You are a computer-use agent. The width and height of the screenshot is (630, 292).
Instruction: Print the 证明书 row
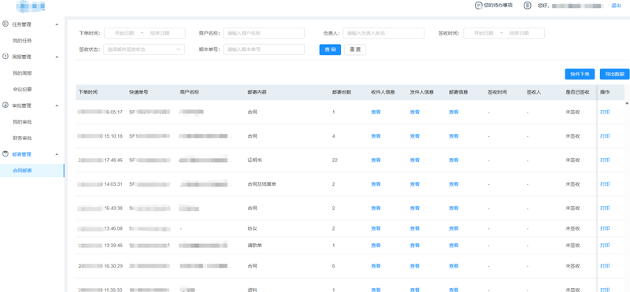(x=605, y=160)
